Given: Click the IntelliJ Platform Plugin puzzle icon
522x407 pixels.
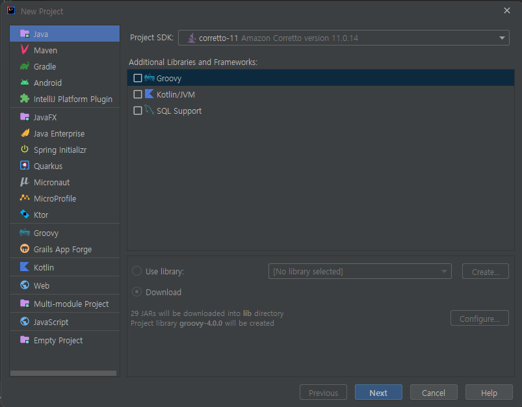Looking at the screenshot, I should pos(25,99).
